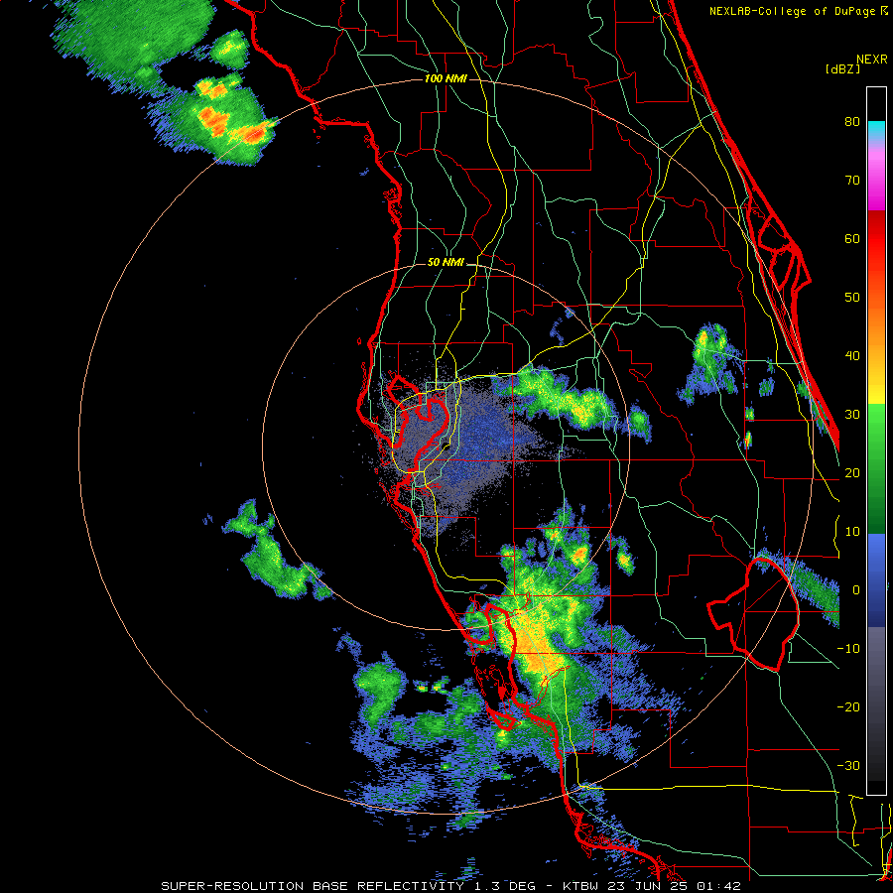Click the -10 value on the dBZ scale

point(848,649)
